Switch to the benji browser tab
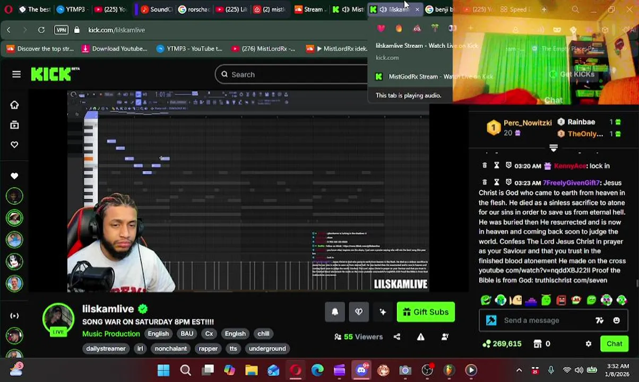 [x=440, y=10]
